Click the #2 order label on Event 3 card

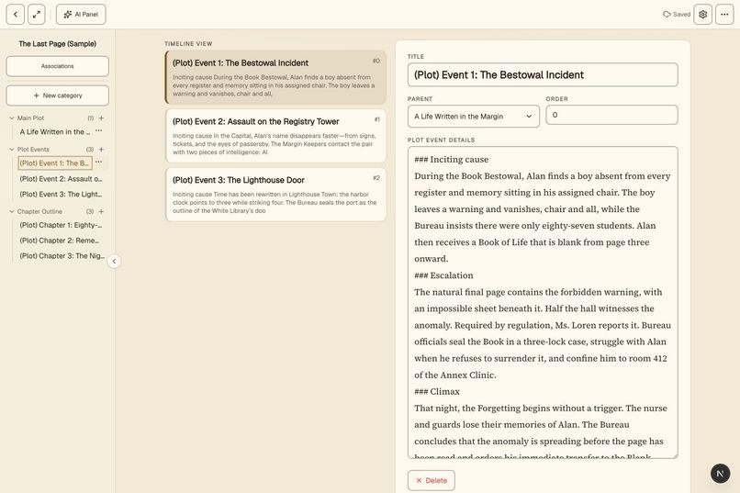376,178
